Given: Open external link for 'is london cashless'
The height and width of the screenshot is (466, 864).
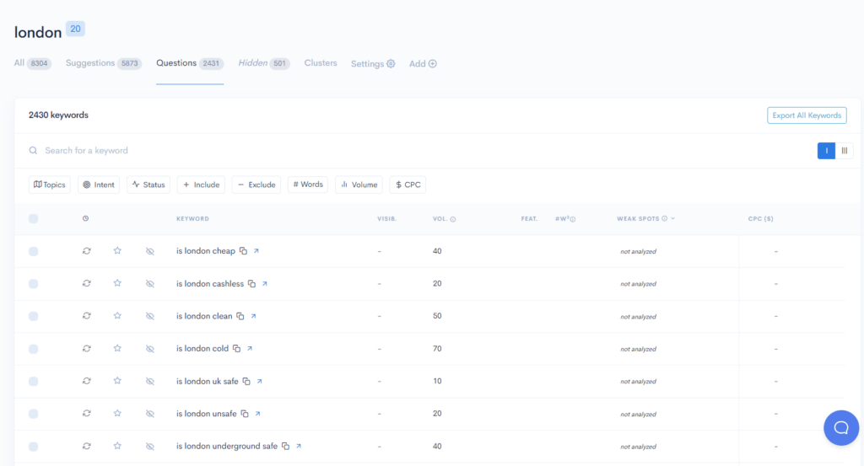Looking at the screenshot, I should 264,284.
